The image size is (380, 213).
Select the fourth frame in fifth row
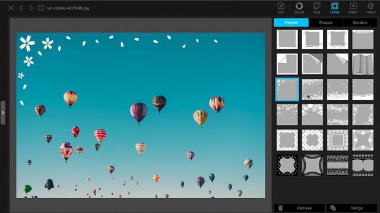(x=363, y=140)
